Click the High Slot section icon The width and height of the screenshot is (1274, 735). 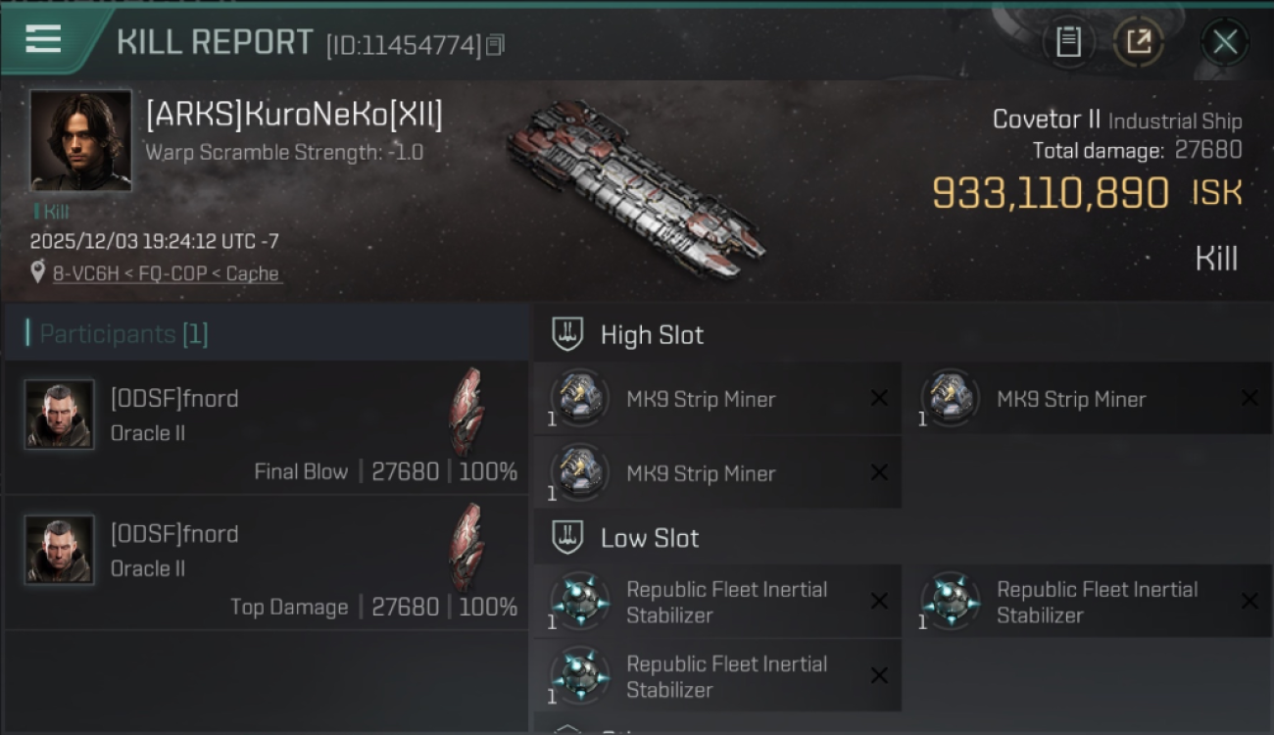pos(567,334)
